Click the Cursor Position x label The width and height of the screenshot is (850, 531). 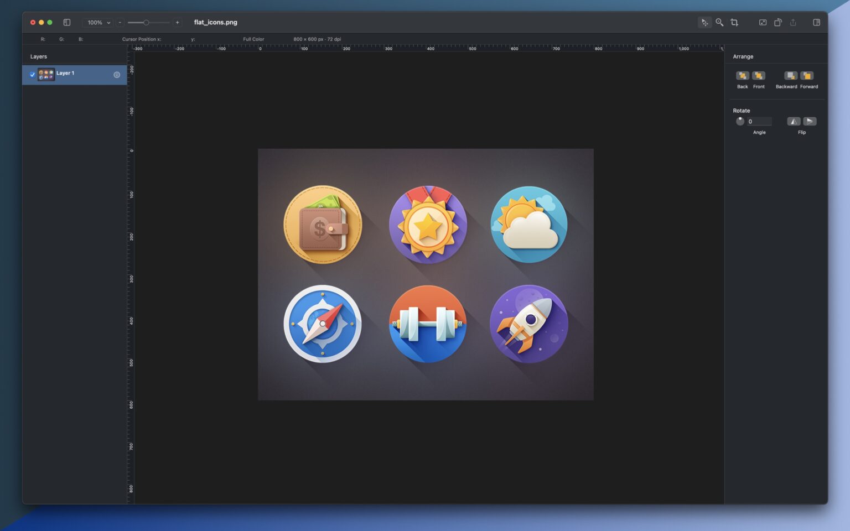[x=142, y=39]
